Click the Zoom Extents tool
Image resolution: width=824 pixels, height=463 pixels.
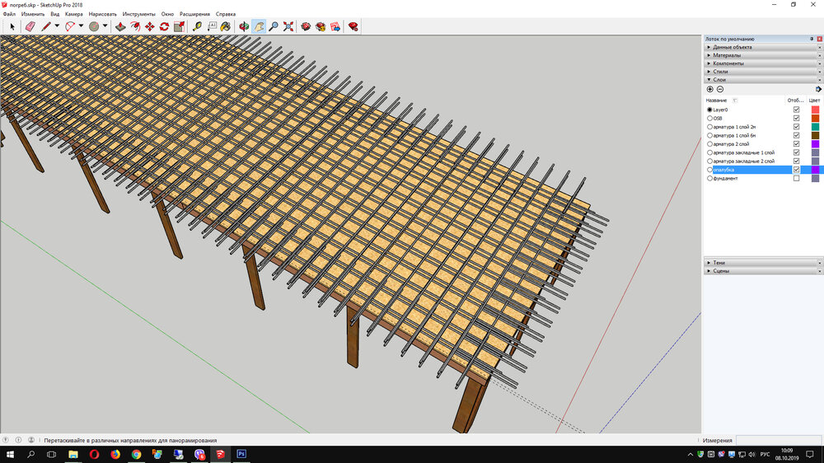pyautogui.click(x=288, y=26)
